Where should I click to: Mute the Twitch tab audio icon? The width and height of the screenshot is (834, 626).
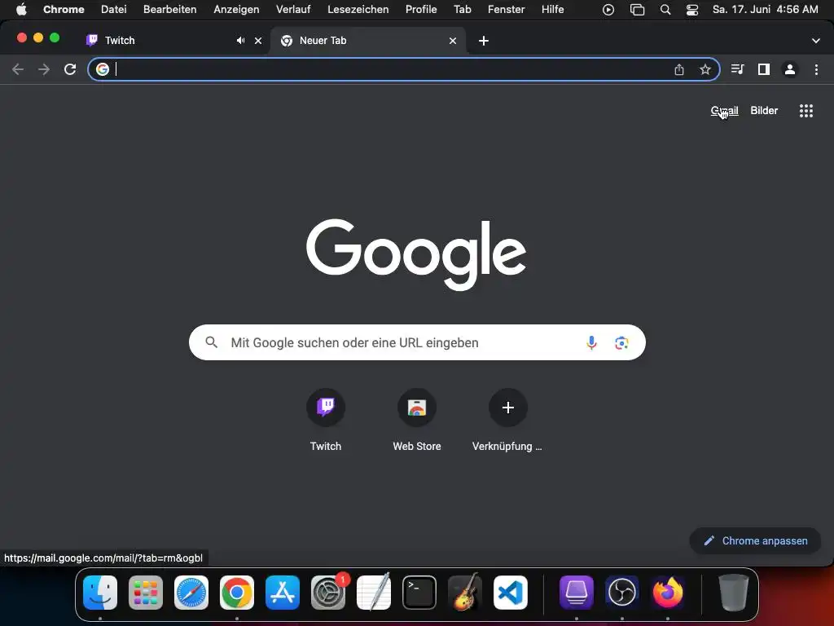(240, 41)
